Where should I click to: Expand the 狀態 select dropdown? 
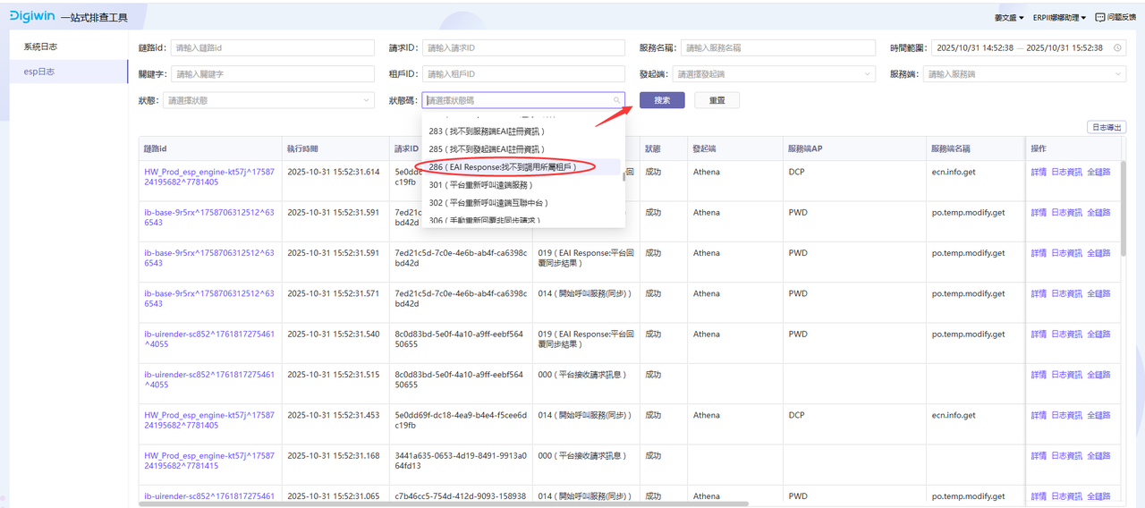point(366,101)
